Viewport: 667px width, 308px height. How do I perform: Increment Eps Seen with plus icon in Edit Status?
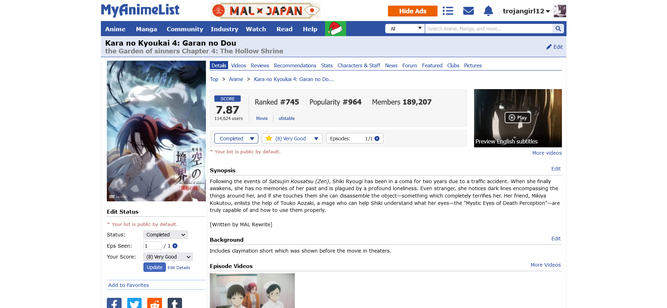(x=175, y=246)
